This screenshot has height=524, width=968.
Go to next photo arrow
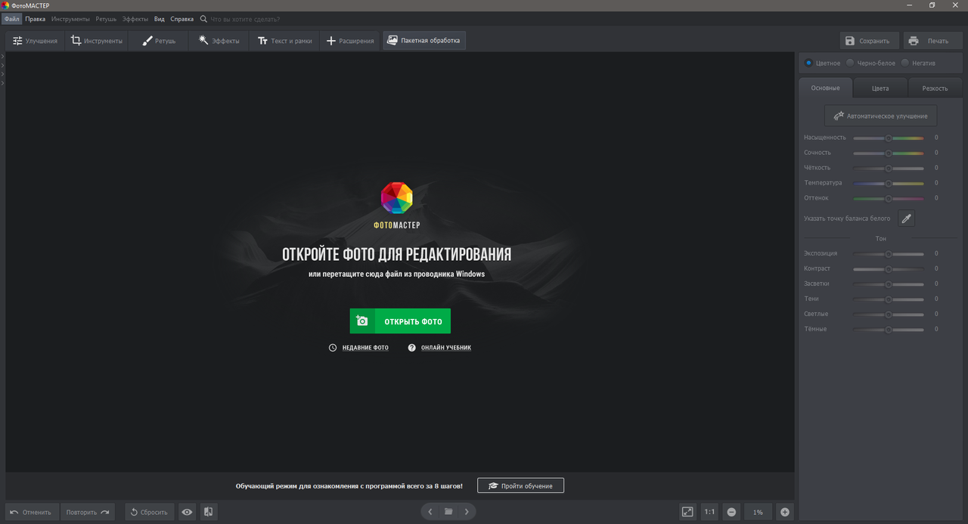tap(467, 512)
